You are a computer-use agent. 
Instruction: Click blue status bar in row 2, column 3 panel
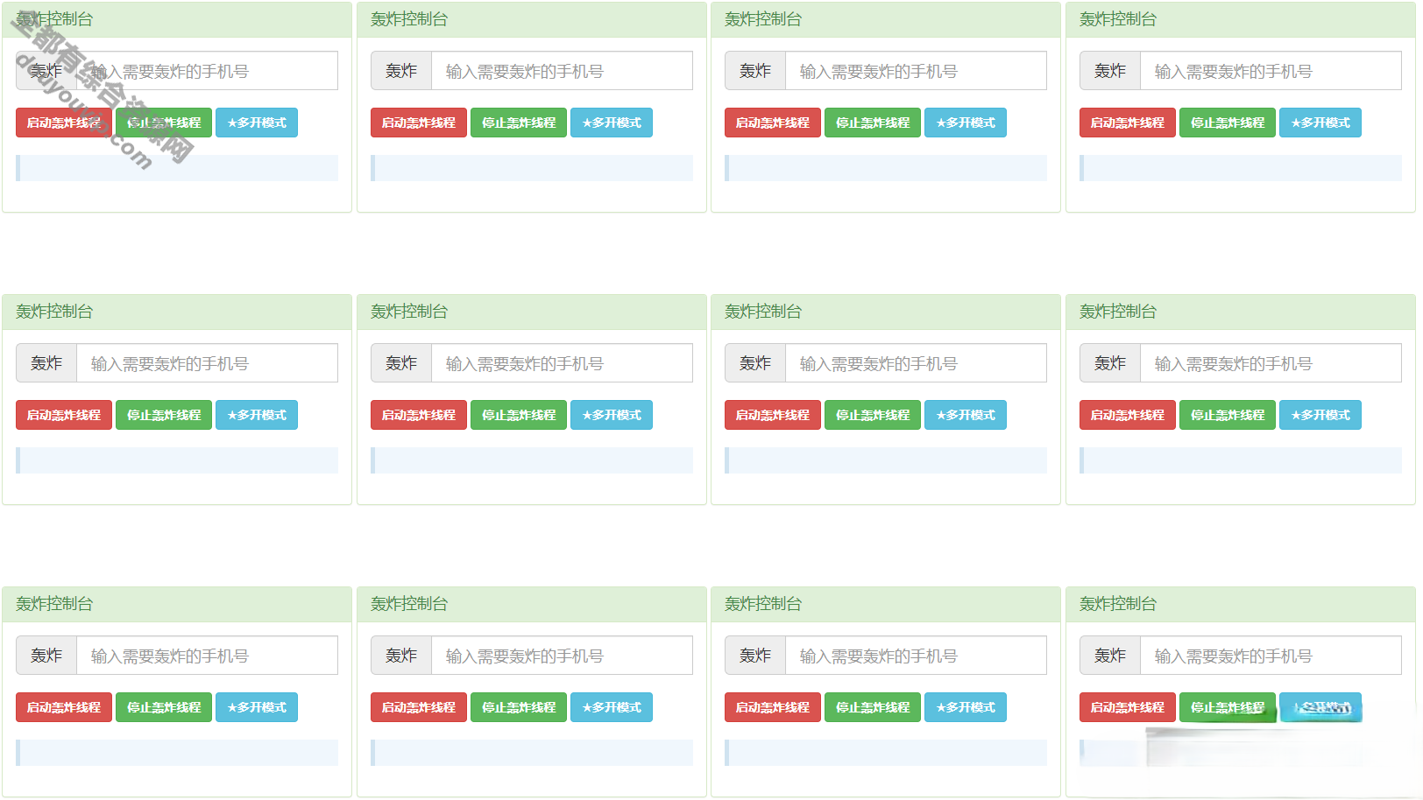886,460
